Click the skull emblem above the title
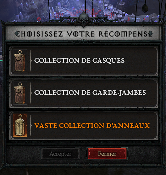The image size is (166, 175). (84, 19)
